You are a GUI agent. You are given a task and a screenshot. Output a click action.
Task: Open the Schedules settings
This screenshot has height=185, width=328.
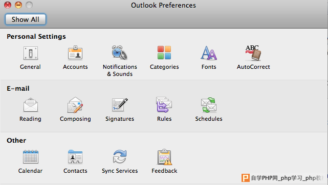[209, 105]
